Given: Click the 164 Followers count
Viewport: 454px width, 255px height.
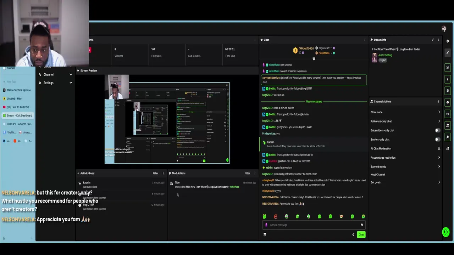Looking at the screenshot, I should (x=153, y=50).
